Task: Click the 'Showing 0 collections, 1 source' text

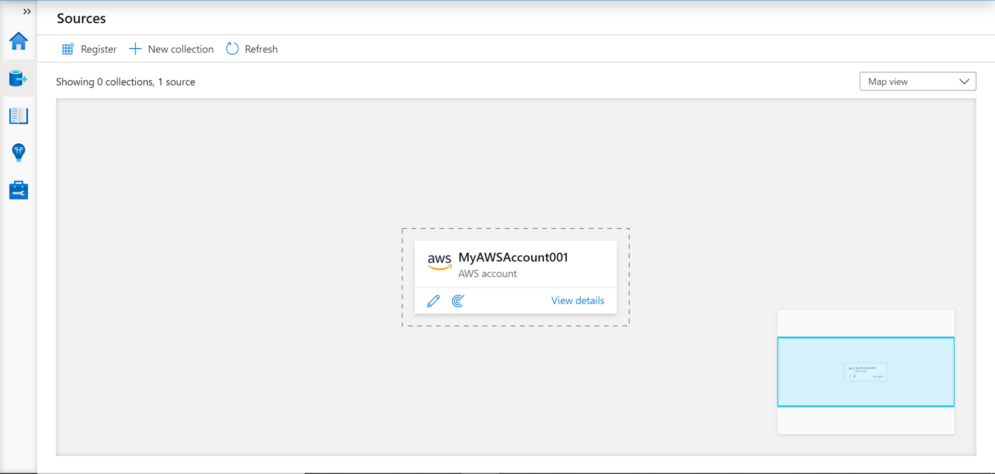Action: click(125, 82)
